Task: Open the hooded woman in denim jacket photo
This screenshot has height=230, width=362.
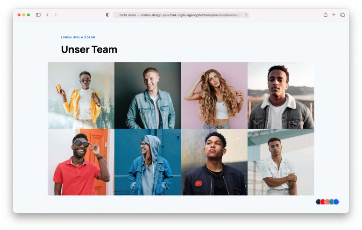Action: click(148, 162)
